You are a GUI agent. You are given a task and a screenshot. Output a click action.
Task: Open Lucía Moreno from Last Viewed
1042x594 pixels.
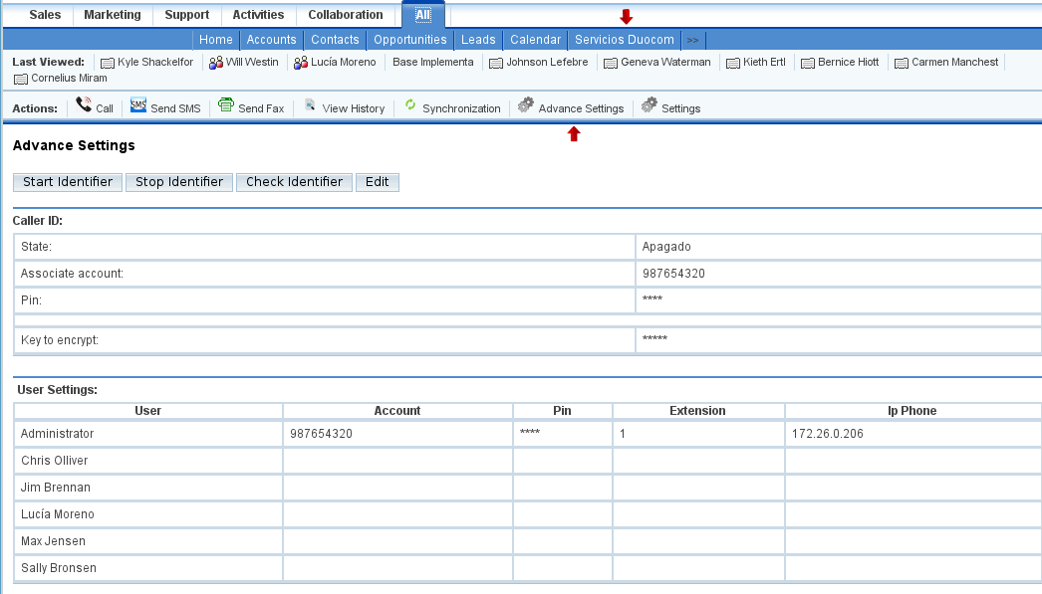[342, 63]
